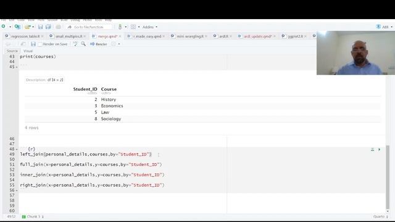395x222 pixels.
Task: Click the Go to file/function field
Action: tap(88, 27)
